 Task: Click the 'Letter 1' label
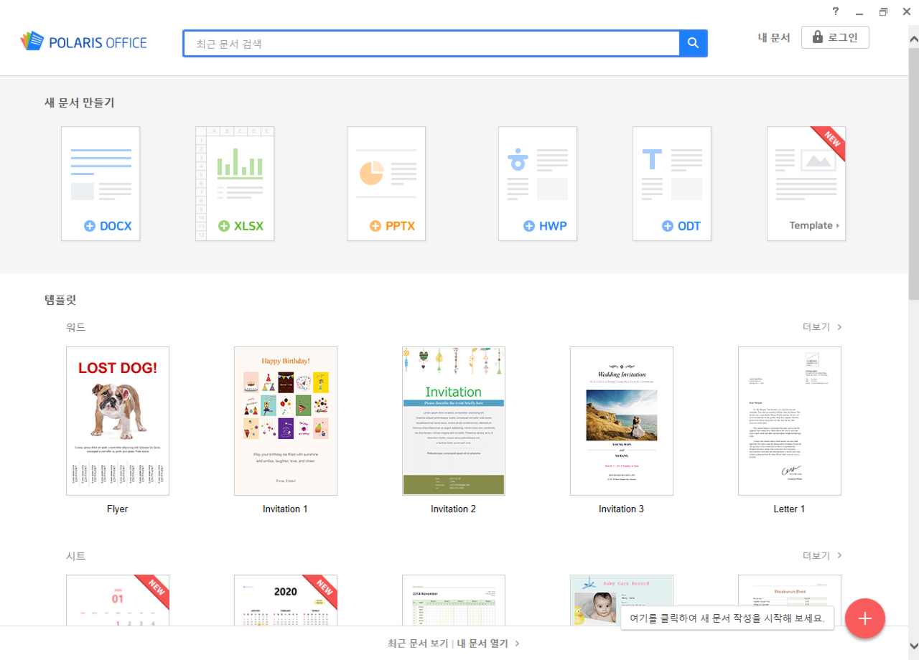(x=789, y=509)
